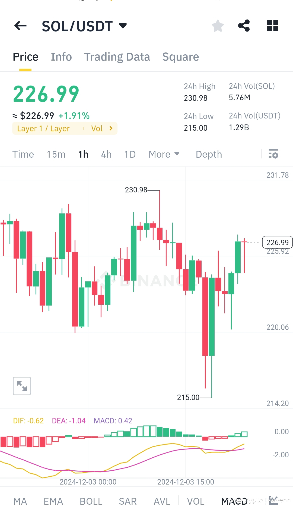Open the Square tab

click(x=180, y=57)
